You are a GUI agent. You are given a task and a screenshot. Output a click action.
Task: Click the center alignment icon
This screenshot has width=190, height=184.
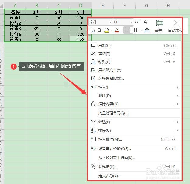127,30
